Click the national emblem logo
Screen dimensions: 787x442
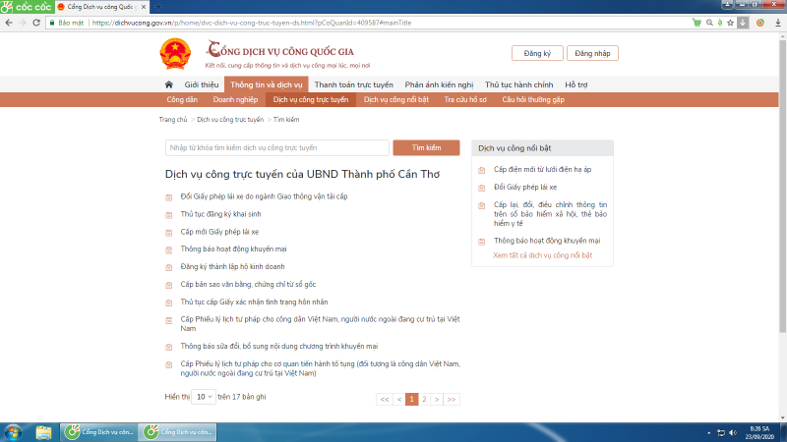tap(175, 53)
